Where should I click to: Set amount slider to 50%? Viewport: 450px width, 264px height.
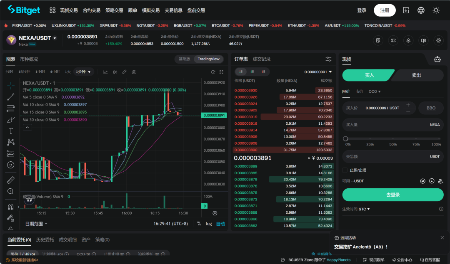click(x=393, y=138)
